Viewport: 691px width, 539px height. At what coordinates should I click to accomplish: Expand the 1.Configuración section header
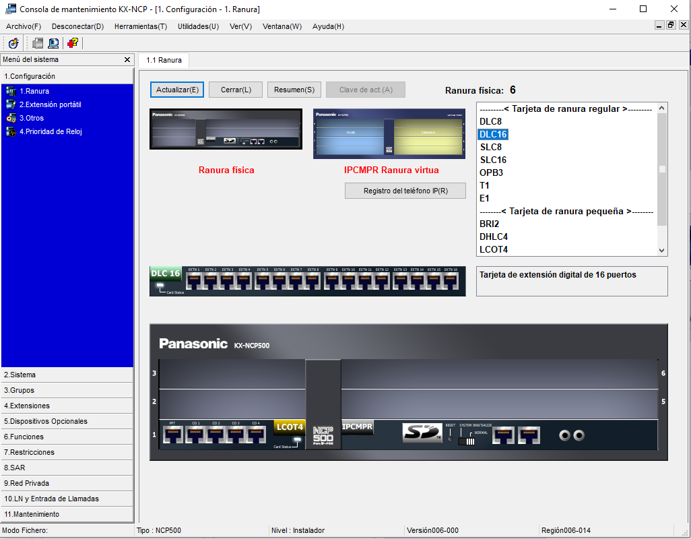coord(67,76)
